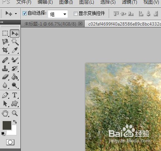Uncheck the 自动选择 checkbox

point(25,13)
